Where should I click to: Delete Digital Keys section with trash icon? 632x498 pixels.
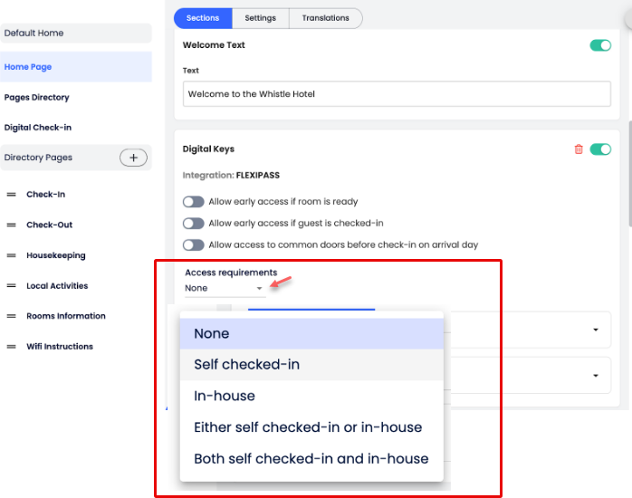point(579,149)
